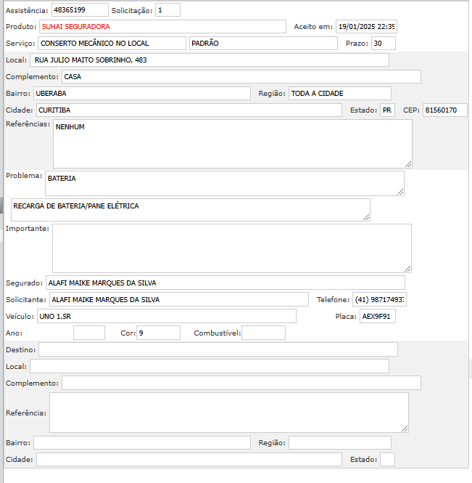The image size is (472, 483).
Task: Click inside the Referências text area
Action: [x=232, y=144]
